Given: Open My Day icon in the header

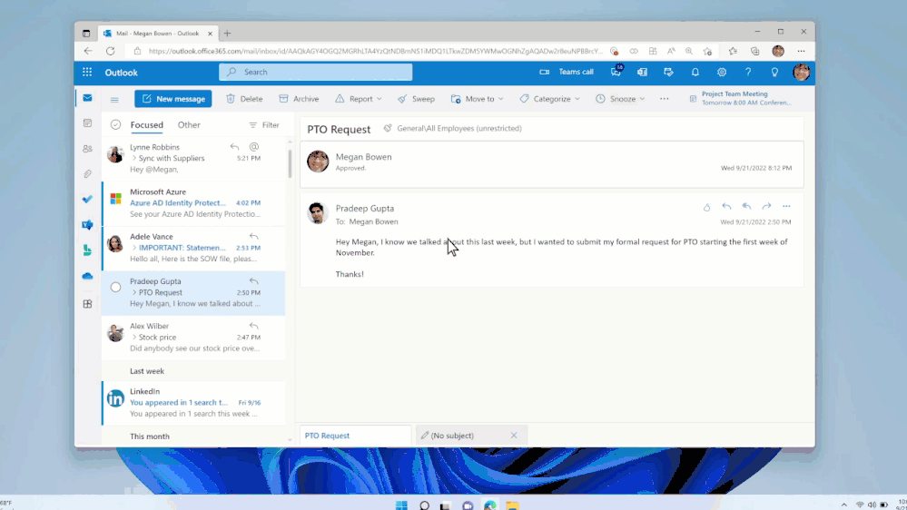Looking at the screenshot, I should 669,73.
